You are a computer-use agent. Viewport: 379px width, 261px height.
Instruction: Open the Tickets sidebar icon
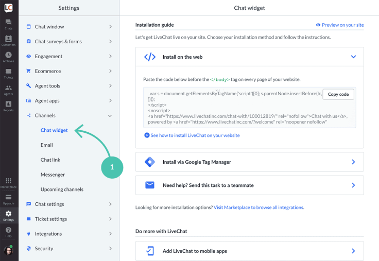[x=8, y=71]
